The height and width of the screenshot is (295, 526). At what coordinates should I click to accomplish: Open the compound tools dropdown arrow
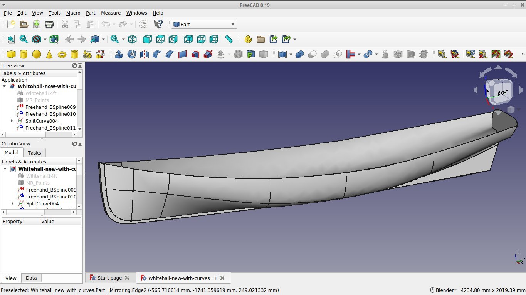291,54
